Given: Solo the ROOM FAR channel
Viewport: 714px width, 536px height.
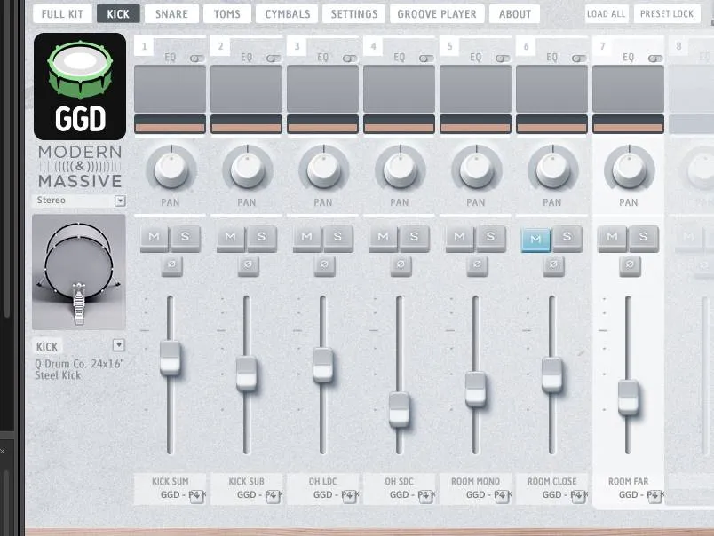Looking at the screenshot, I should 644,238.
